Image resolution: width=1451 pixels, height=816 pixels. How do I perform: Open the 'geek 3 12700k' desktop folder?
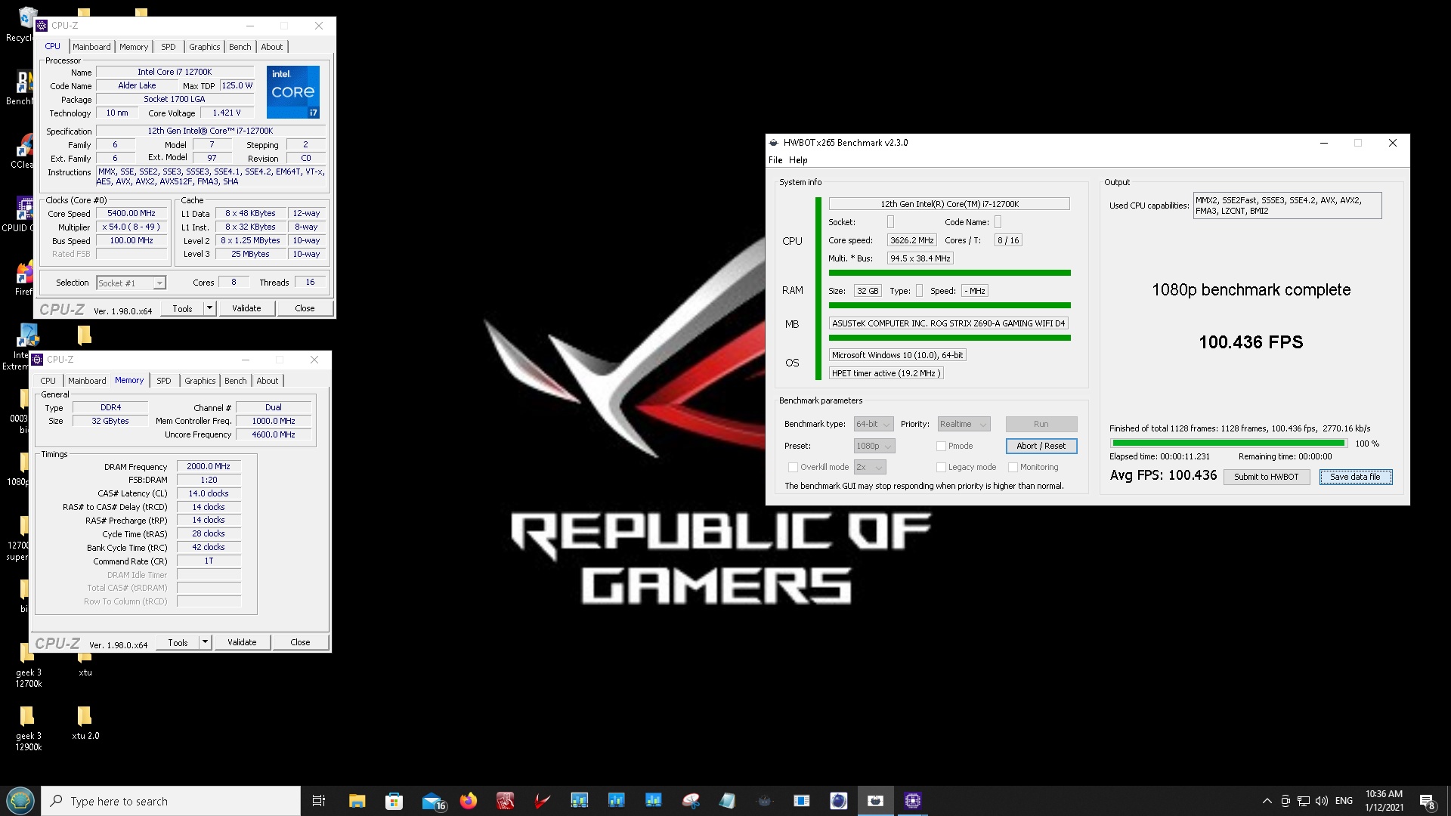(28, 665)
